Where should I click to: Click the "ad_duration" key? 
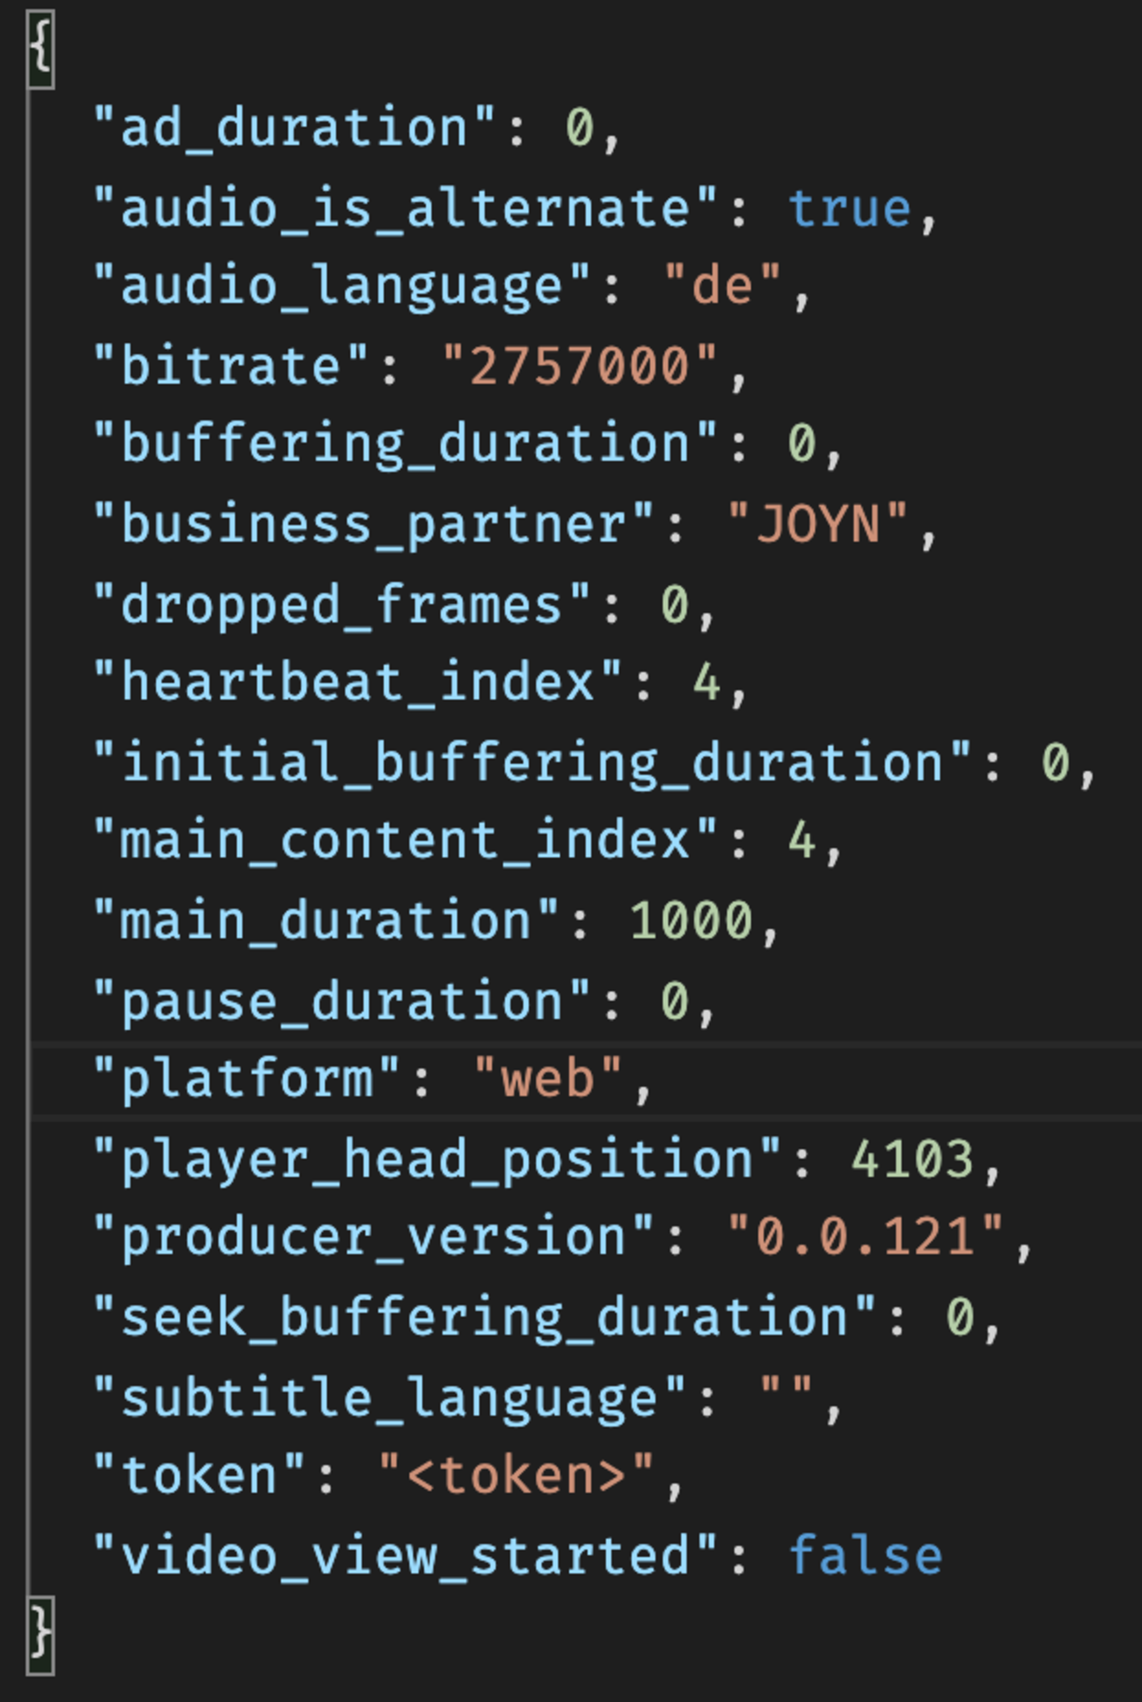294,128
